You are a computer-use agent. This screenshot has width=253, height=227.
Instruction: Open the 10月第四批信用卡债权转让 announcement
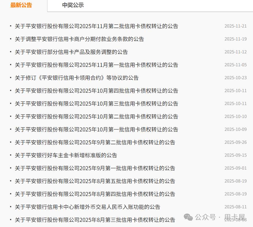point(96,90)
